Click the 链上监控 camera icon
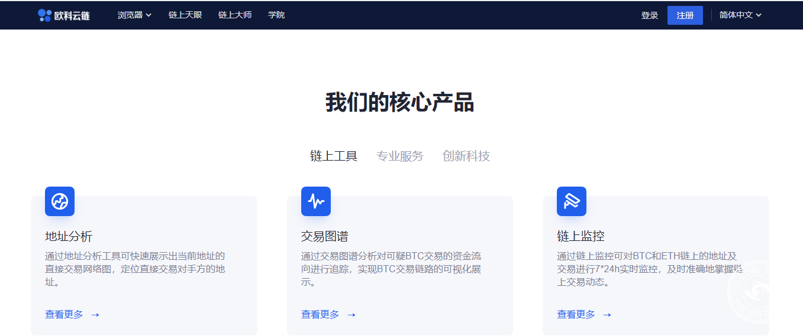The width and height of the screenshot is (803, 336). coord(572,201)
